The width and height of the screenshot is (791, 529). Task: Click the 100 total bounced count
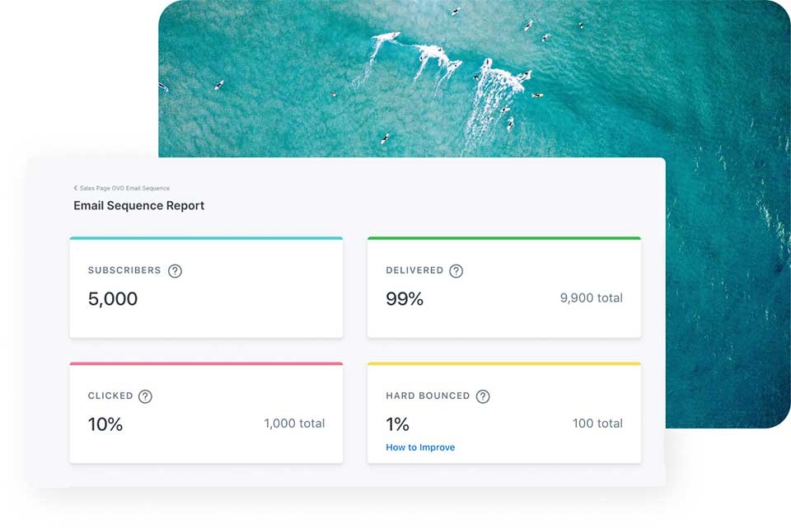tap(597, 424)
